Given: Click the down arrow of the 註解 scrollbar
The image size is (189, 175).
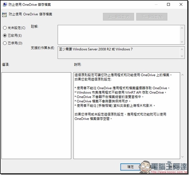Looking at the screenshot, I should 182,42.
